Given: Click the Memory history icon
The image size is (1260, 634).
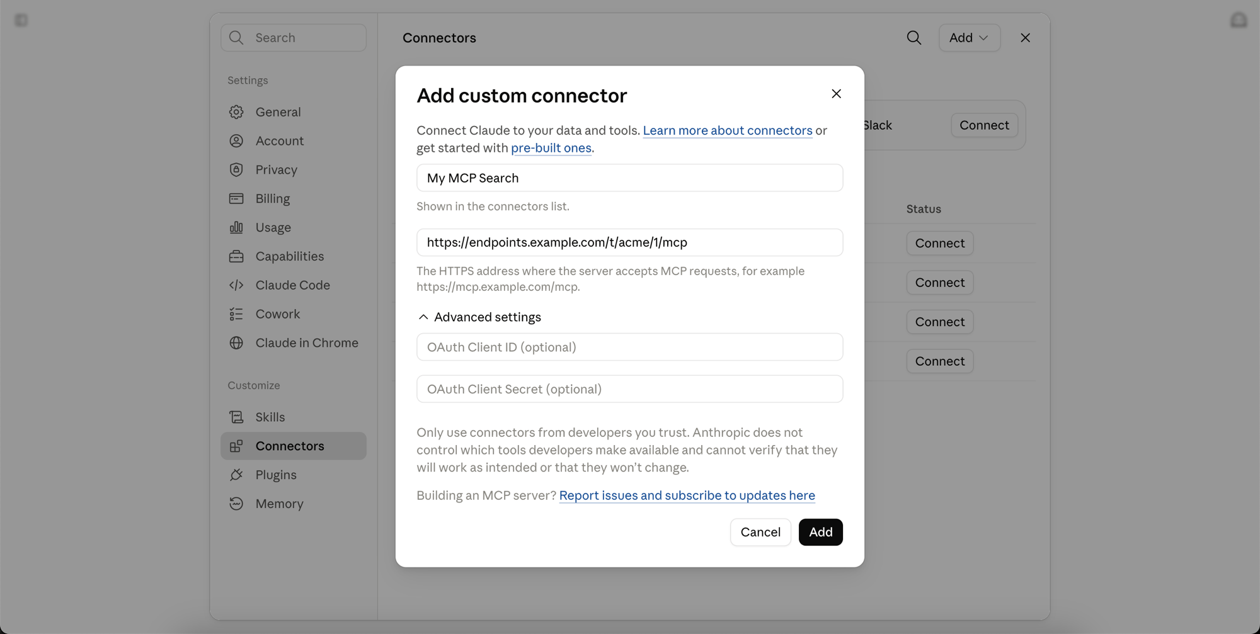Looking at the screenshot, I should [236, 504].
